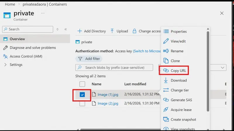Click the Upload arrow icon
The width and height of the screenshot is (234, 131).
(x=112, y=31)
